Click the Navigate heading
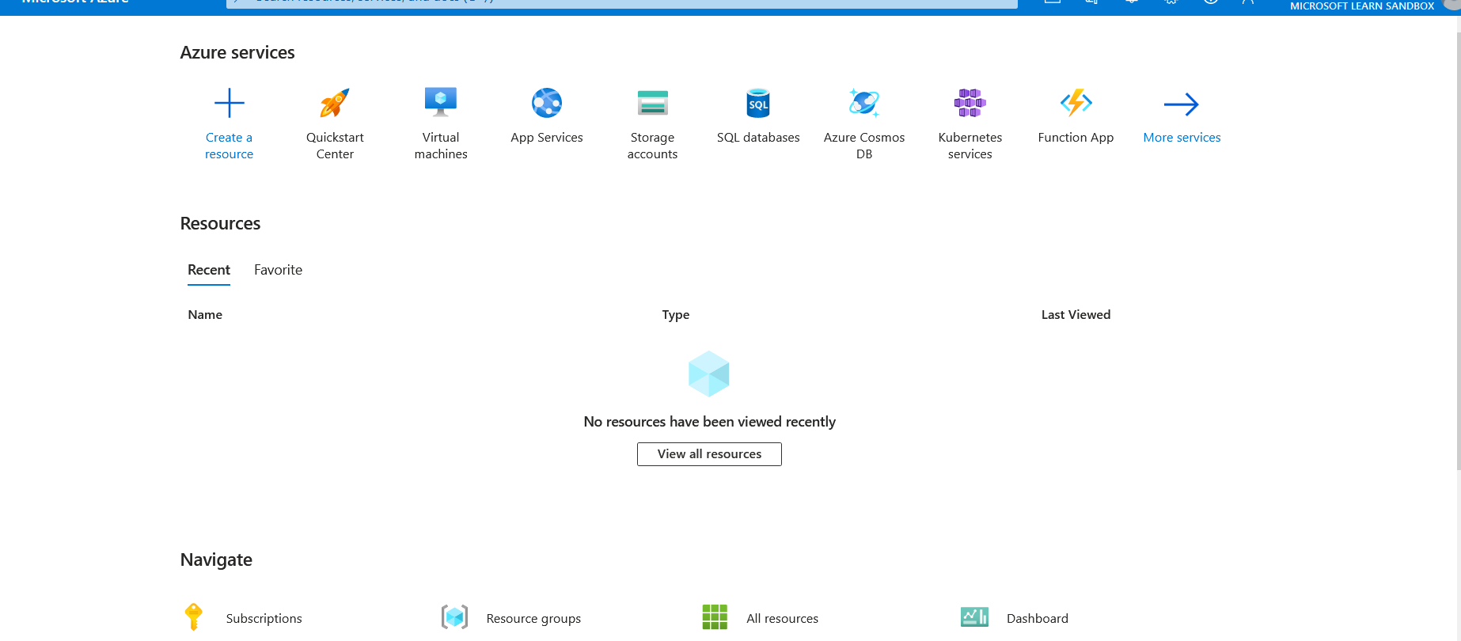1461x641 pixels. (216, 559)
